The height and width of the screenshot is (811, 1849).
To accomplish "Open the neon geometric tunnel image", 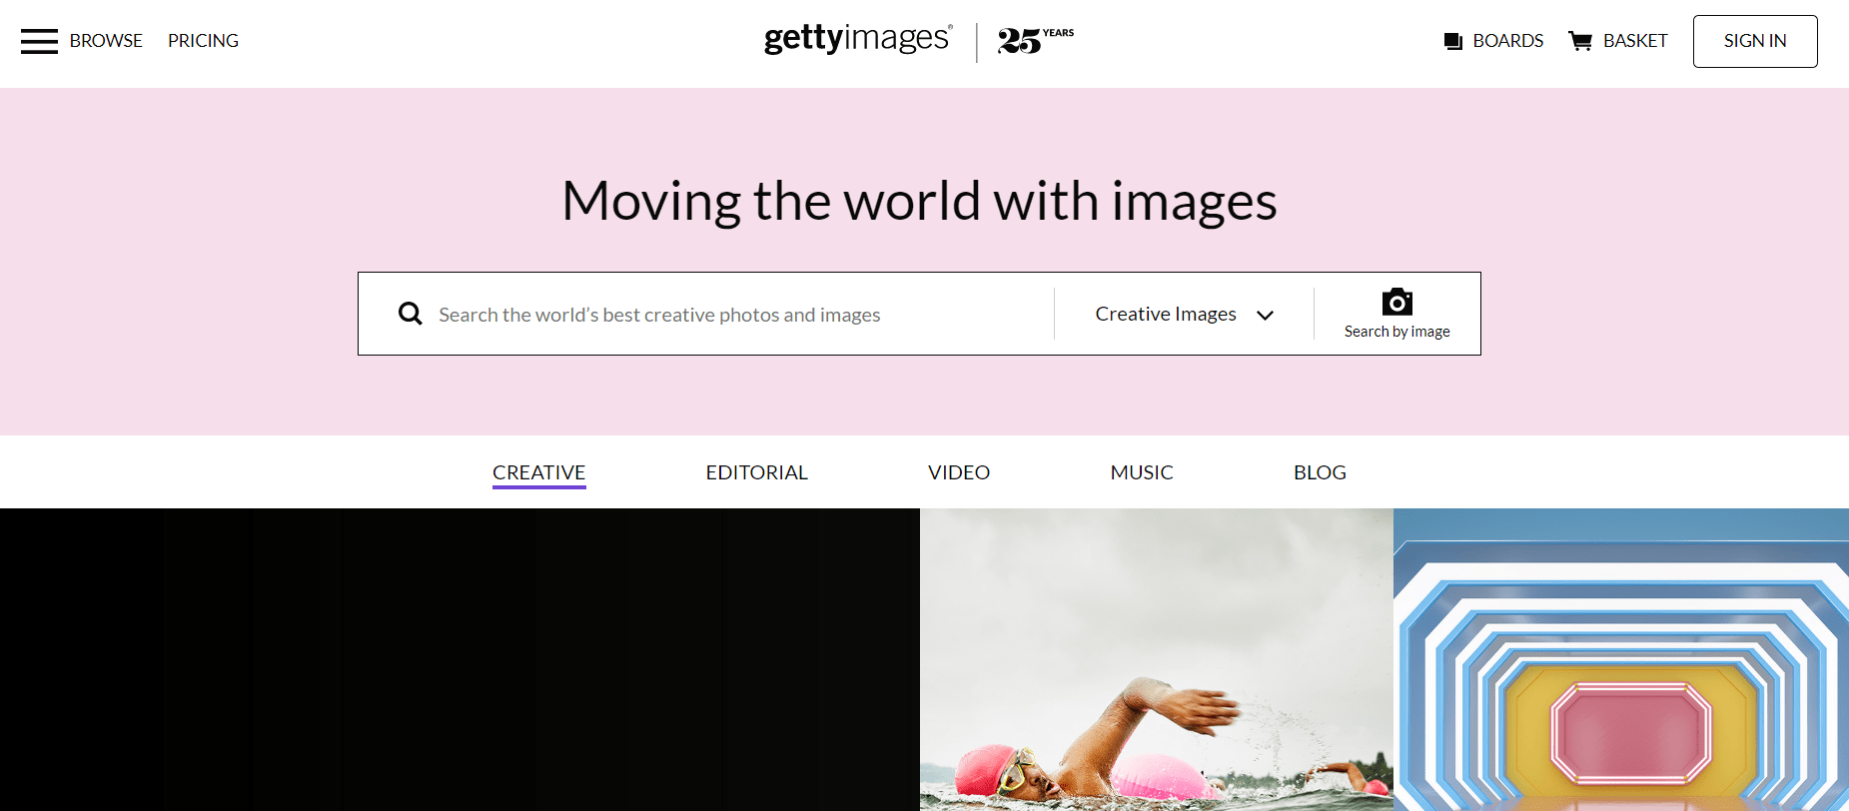I will pyautogui.click(x=1620, y=659).
